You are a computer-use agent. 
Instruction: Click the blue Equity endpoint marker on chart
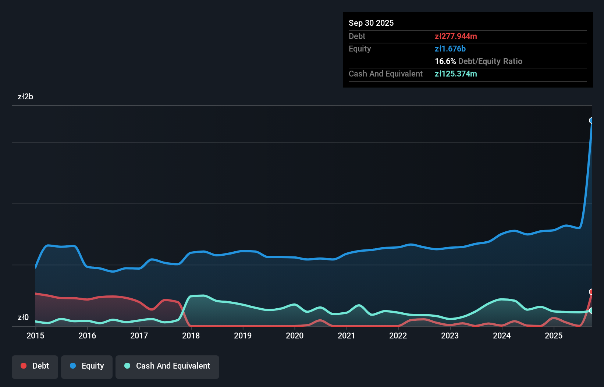tap(591, 121)
